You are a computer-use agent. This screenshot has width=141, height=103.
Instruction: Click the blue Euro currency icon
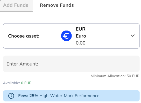66,36
